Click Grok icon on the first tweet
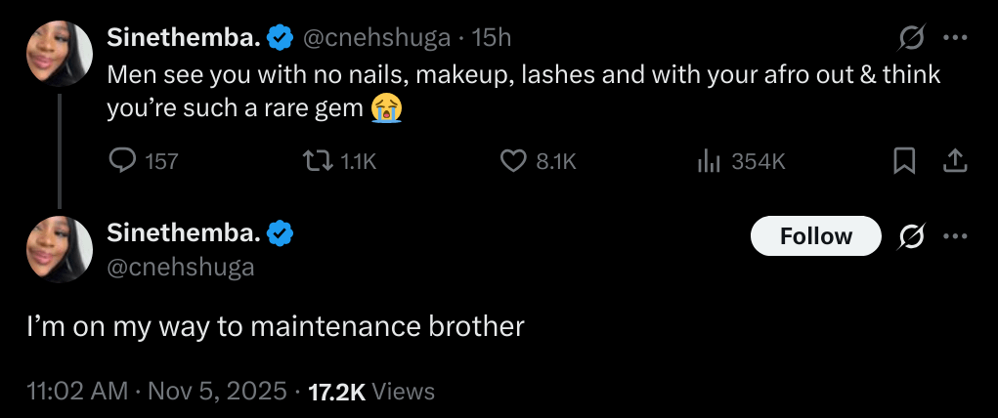The image size is (998, 418). coord(911,38)
